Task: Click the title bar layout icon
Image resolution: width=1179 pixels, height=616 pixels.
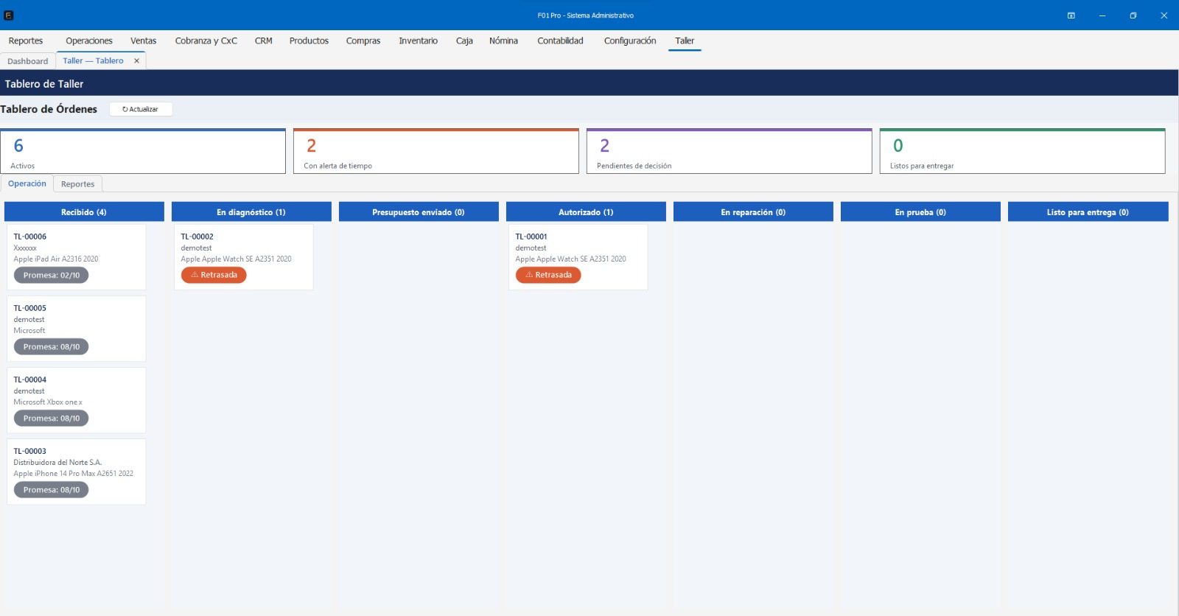Action: click(1071, 15)
